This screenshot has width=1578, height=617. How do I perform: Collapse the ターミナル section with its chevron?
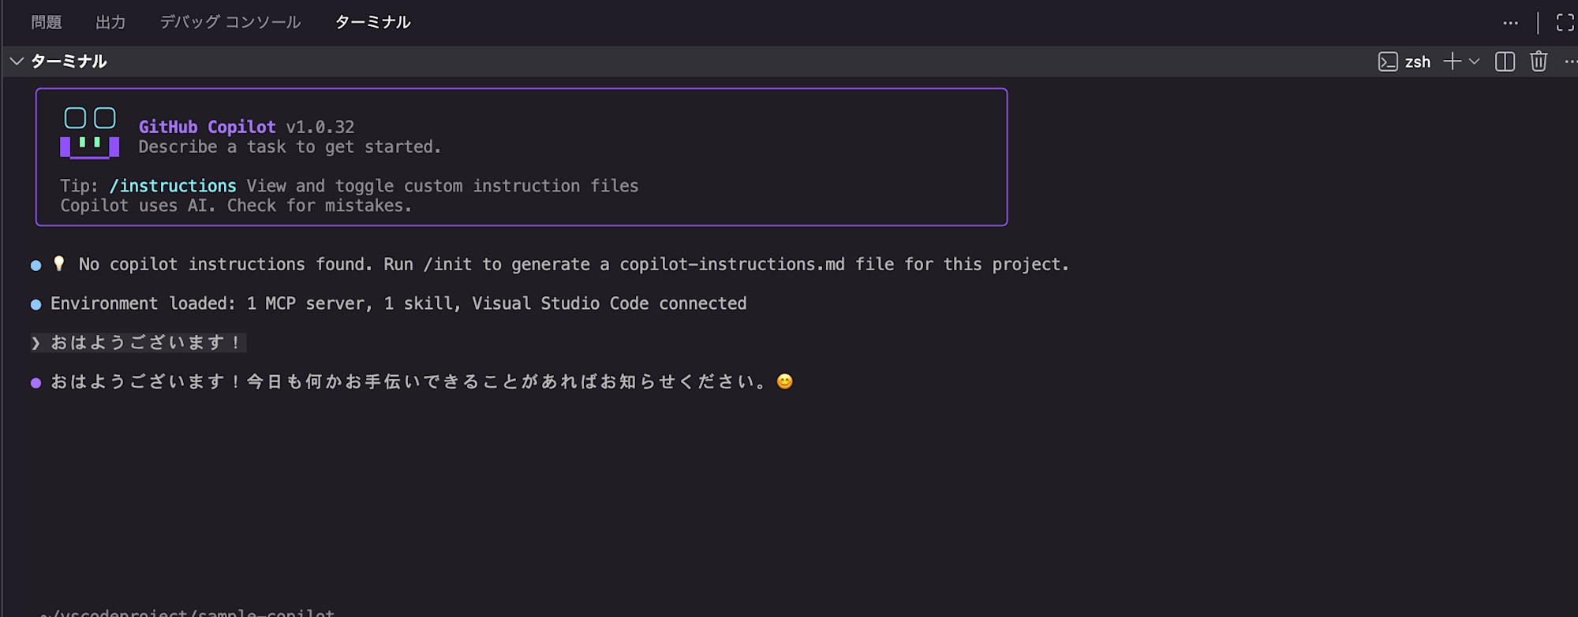pos(17,61)
